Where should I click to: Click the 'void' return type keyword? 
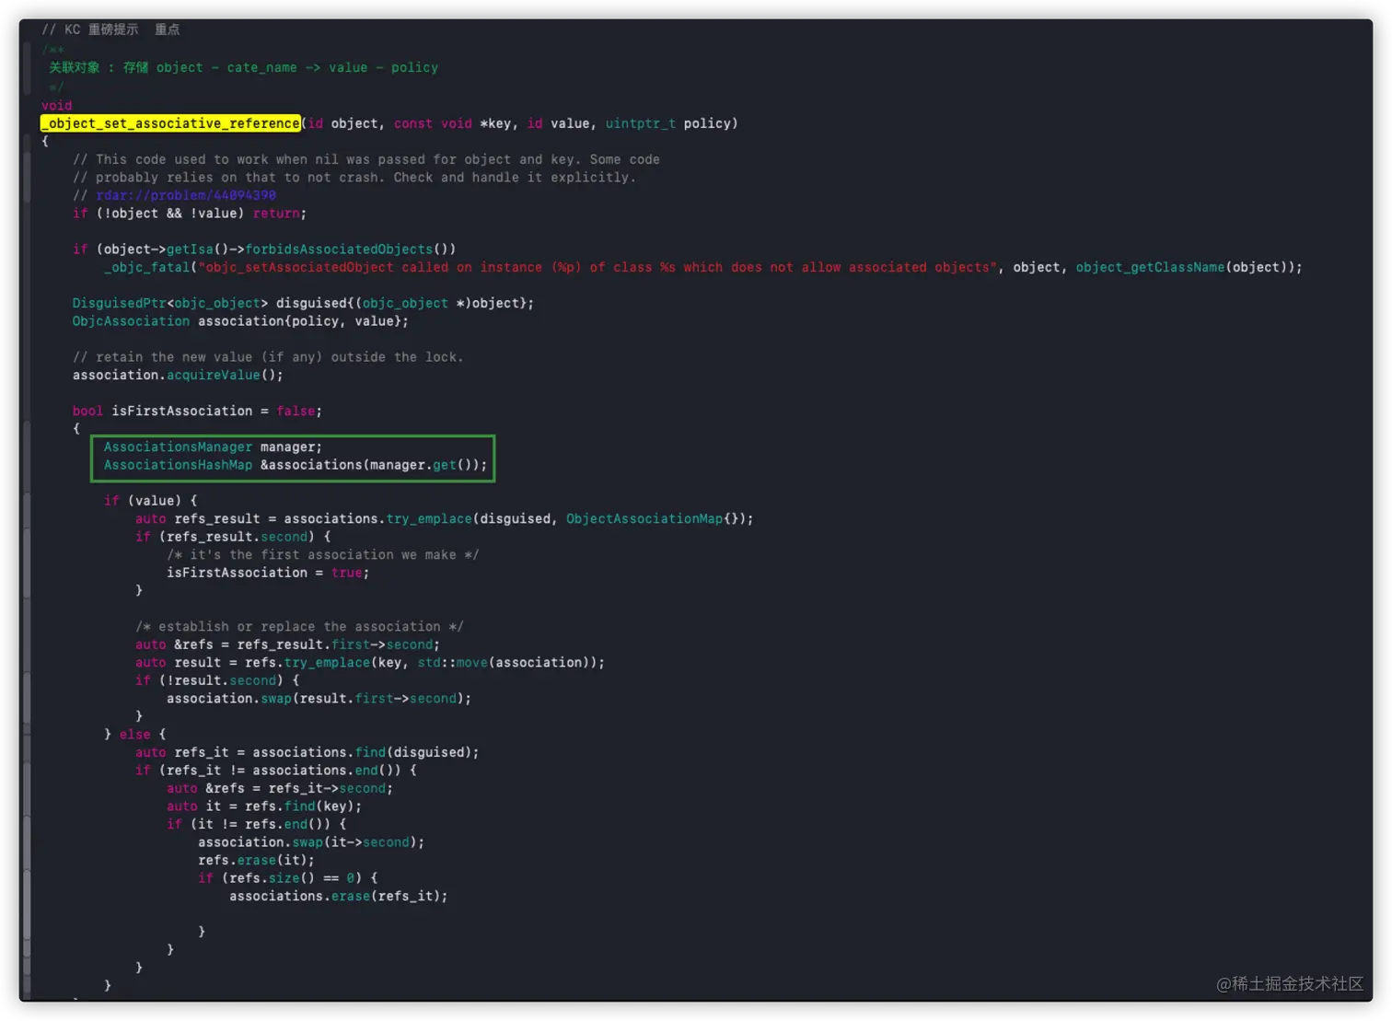point(56,106)
